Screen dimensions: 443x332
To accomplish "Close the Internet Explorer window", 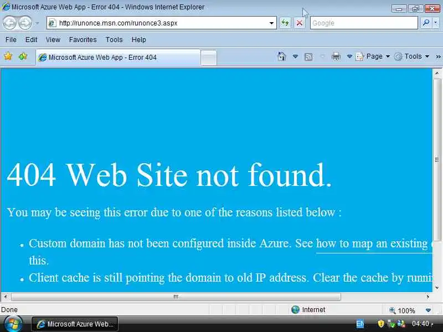I will (x=432, y=9).
